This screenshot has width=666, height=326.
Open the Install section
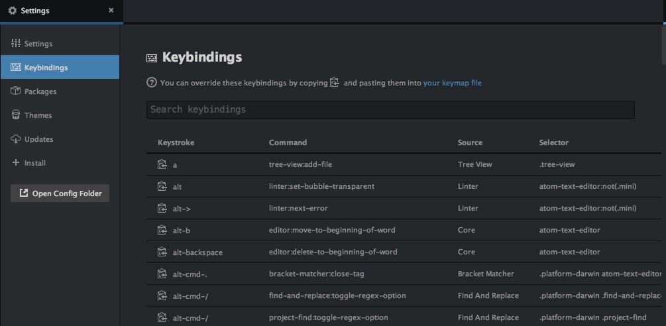tap(34, 163)
